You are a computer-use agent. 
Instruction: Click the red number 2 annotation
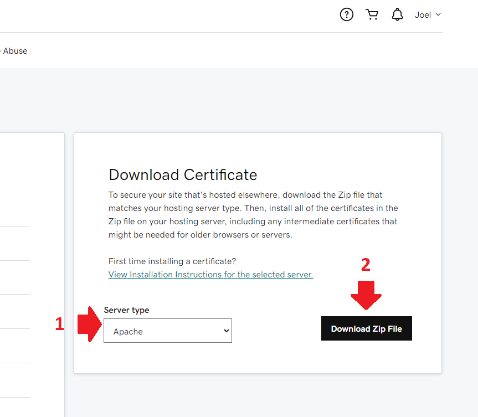366,265
